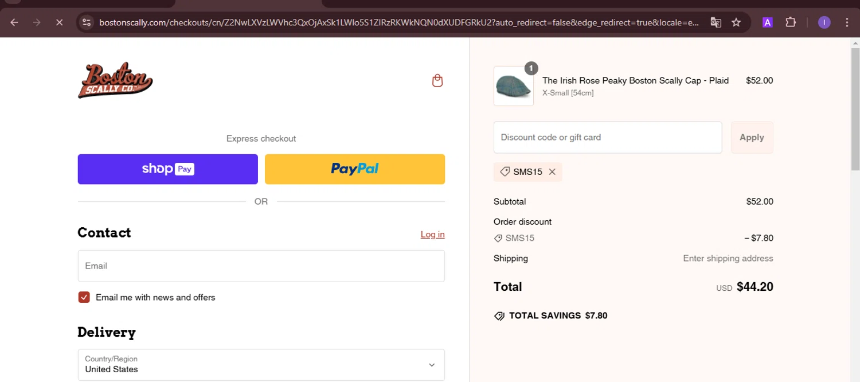860x382 pixels.
Task: Stop loading the page
Action: click(x=59, y=22)
